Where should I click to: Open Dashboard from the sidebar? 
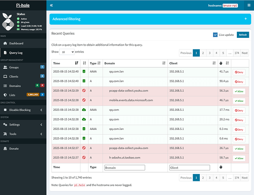[16, 43]
